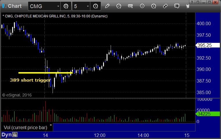Click the 392.50 price axis label
This screenshot has height=139, width=221.
pos(204,58)
